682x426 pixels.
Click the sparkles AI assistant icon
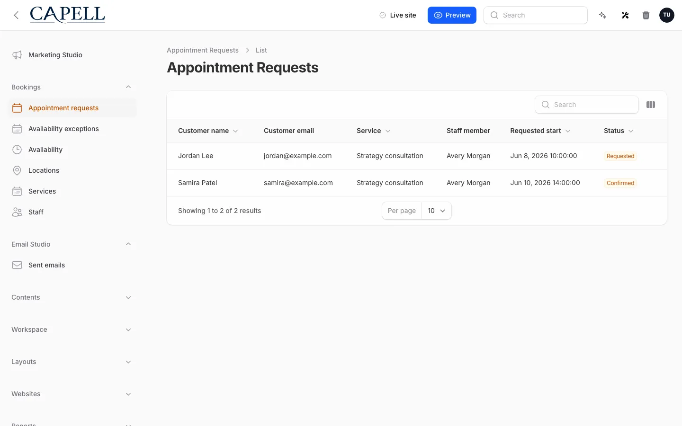click(x=602, y=15)
